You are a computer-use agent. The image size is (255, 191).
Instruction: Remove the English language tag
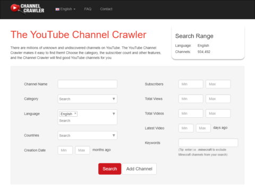(x=75, y=114)
